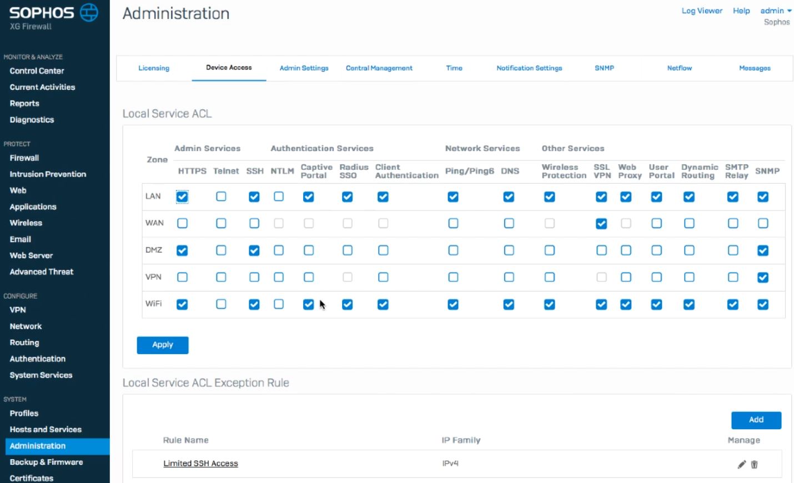The height and width of the screenshot is (483, 794).
Task: Open Control Center from the sidebar
Action: [37, 71]
